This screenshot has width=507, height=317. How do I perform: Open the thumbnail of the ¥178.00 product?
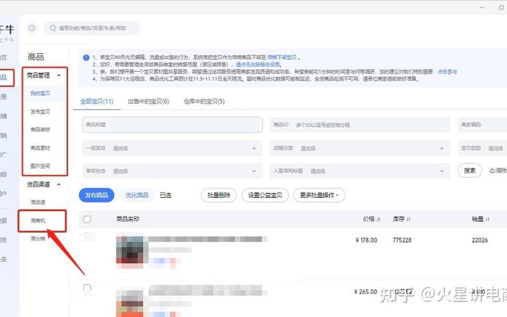point(130,252)
